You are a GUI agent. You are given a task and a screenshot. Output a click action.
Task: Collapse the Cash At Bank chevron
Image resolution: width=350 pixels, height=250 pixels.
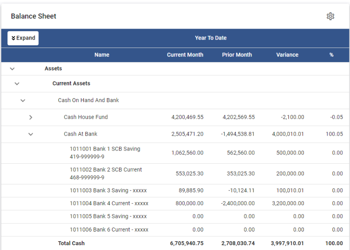(30, 134)
